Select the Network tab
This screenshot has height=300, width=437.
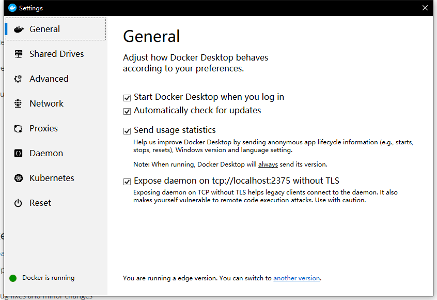pyautogui.click(x=56, y=103)
